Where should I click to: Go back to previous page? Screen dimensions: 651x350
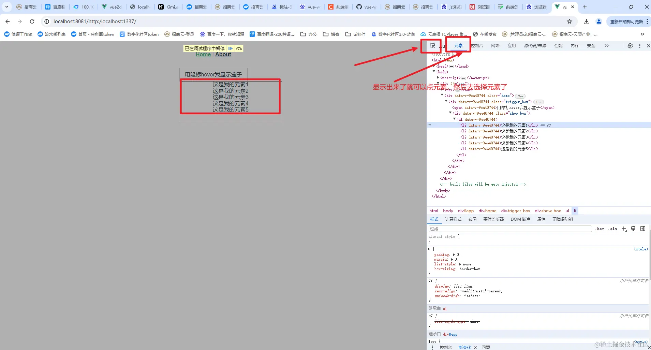tap(8, 21)
